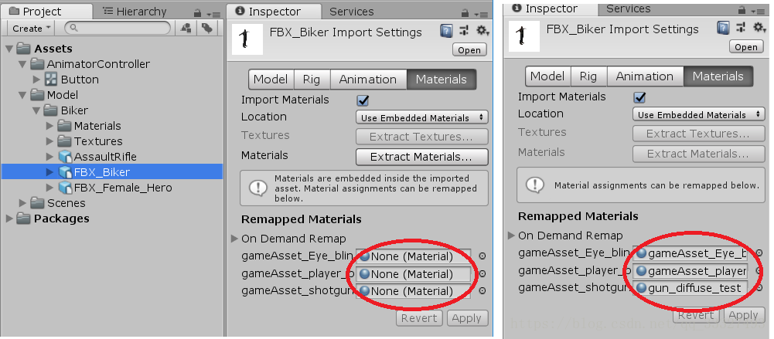The image size is (774, 339).
Task: Pick material for gameAsset_player in left Inspector
Action: 482,274
